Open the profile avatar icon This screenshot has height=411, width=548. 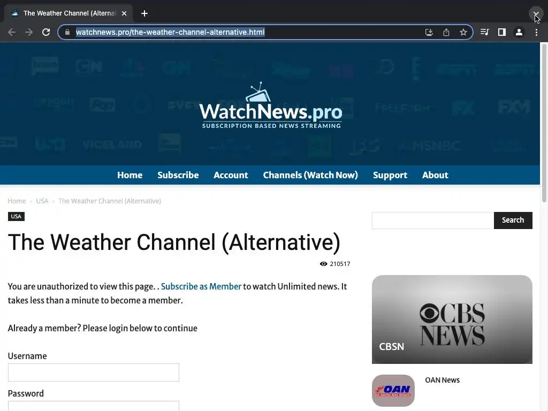(519, 33)
